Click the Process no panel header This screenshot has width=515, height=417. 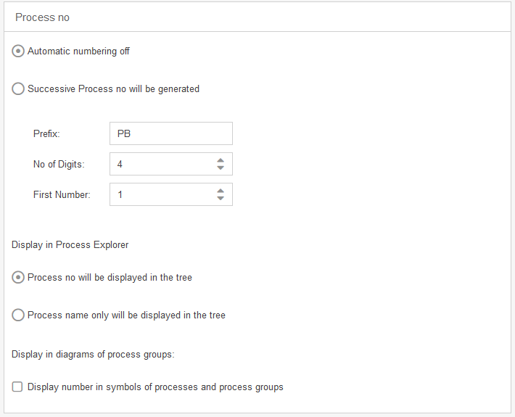(43, 17)
